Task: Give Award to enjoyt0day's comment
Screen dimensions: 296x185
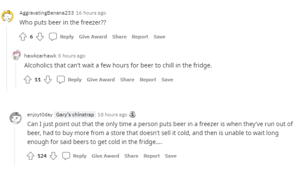Action: (x=105, y=156)
